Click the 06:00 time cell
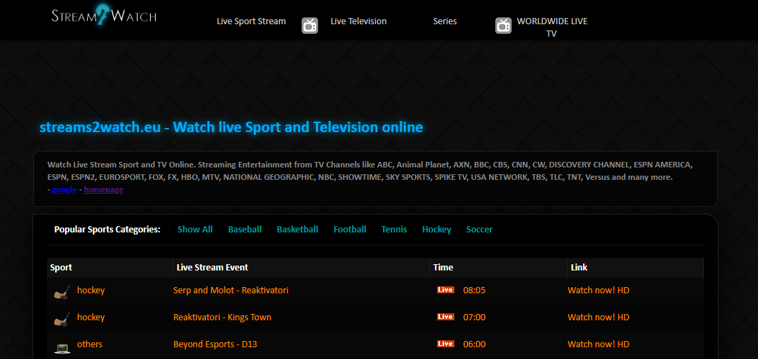Viewport: 758px width, 359px height. 474,344
